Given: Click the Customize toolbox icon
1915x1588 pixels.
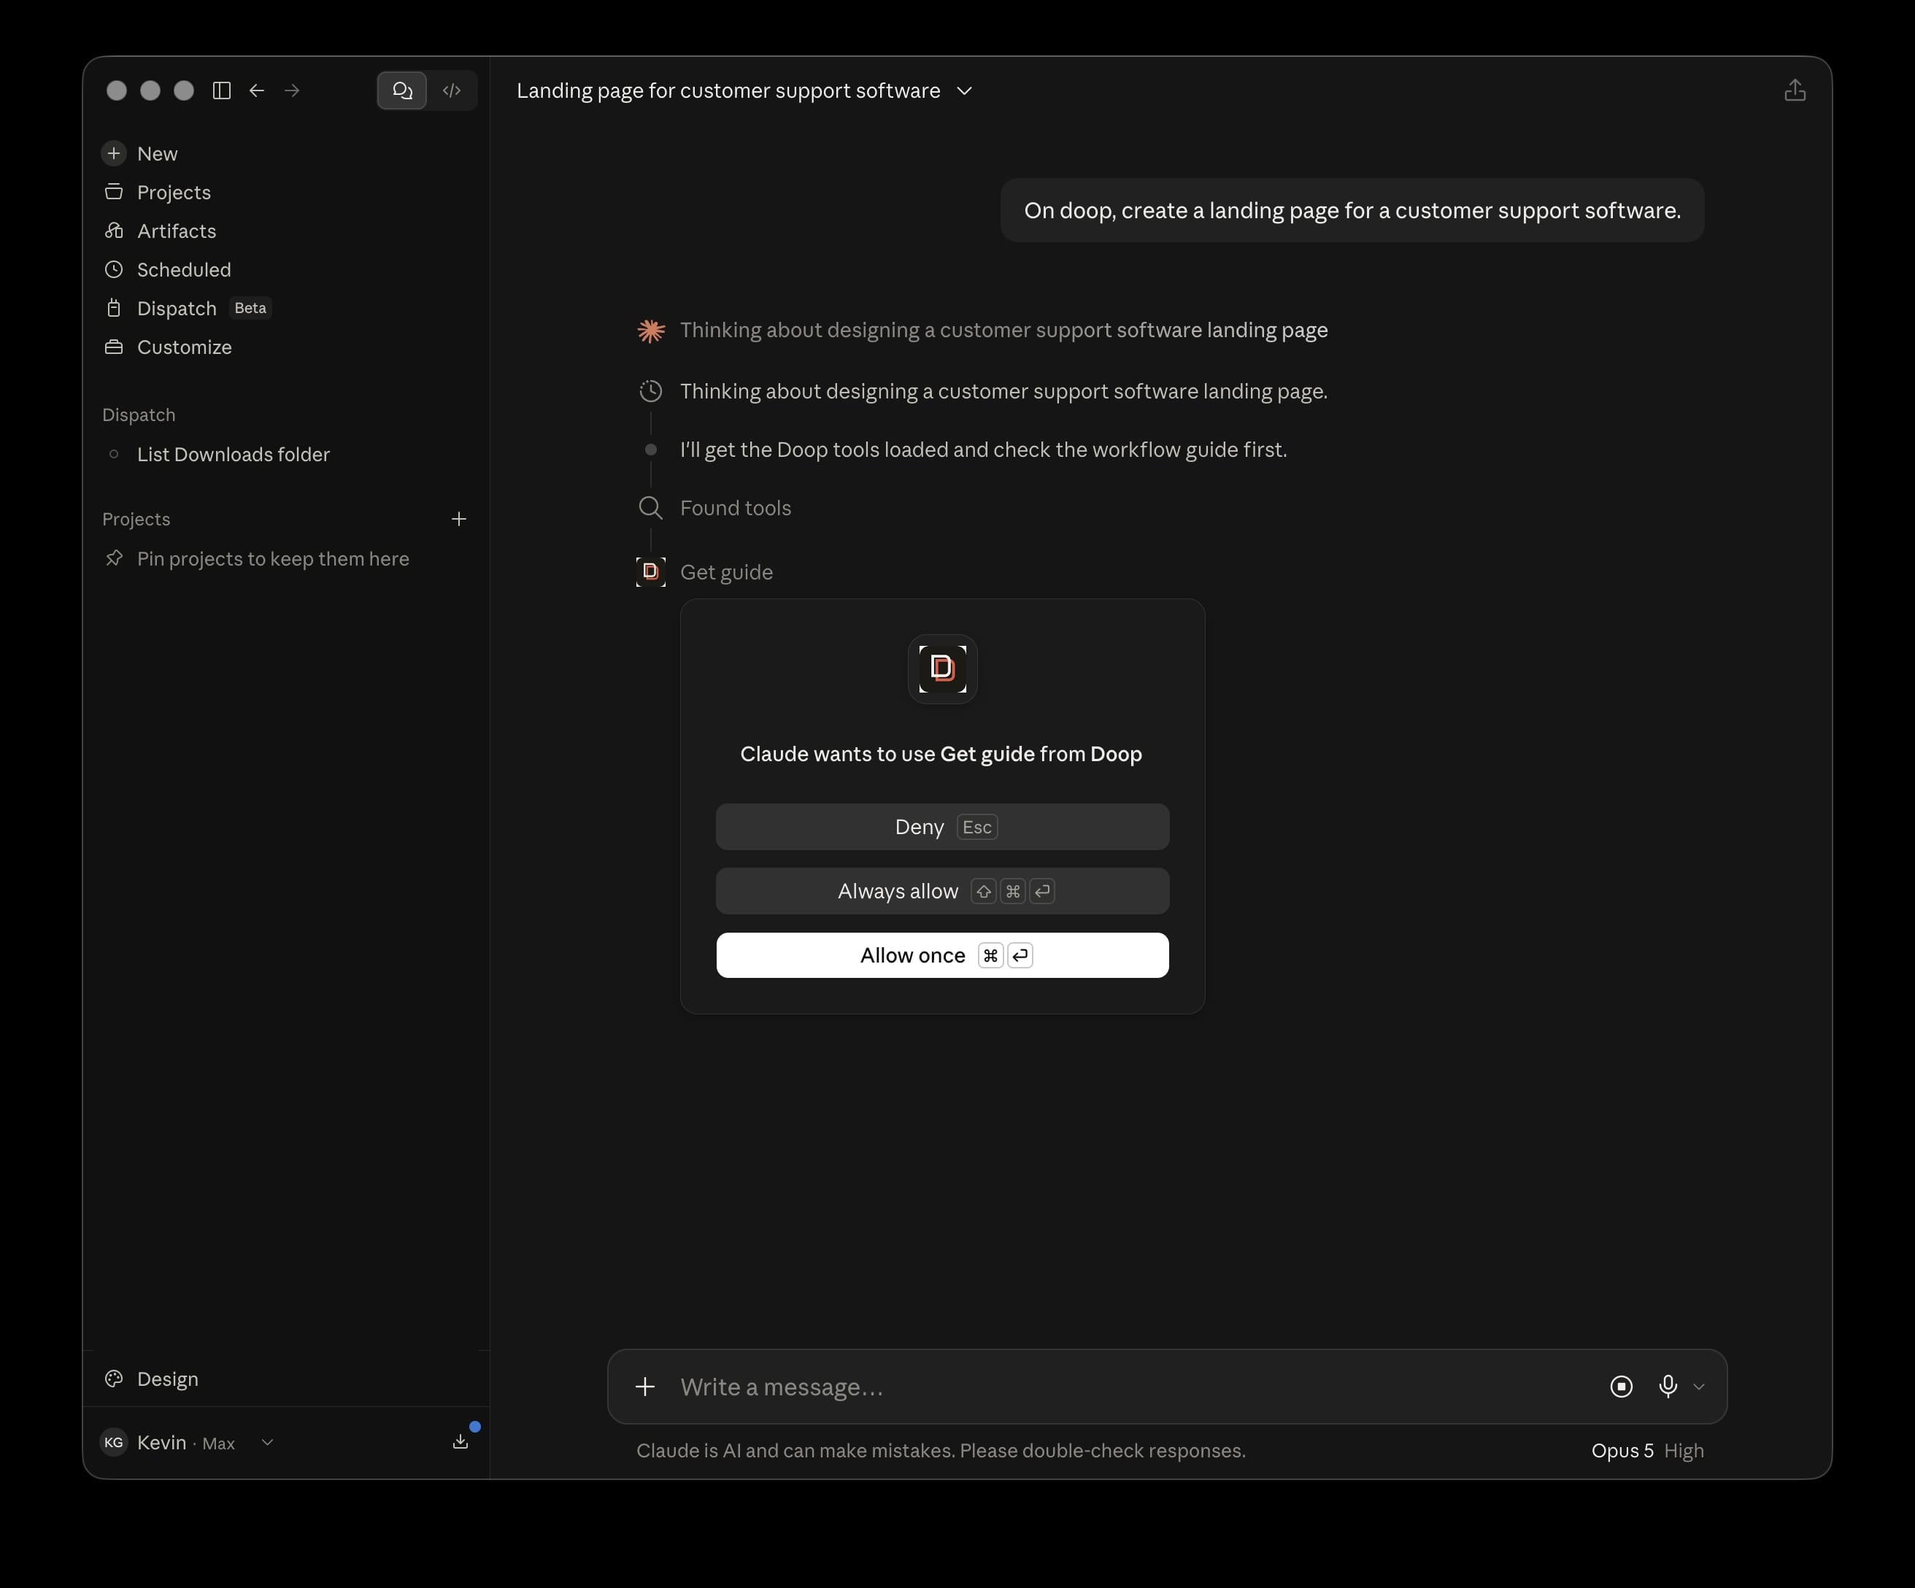Looking at the screenshot, I should tap(114, 347).
